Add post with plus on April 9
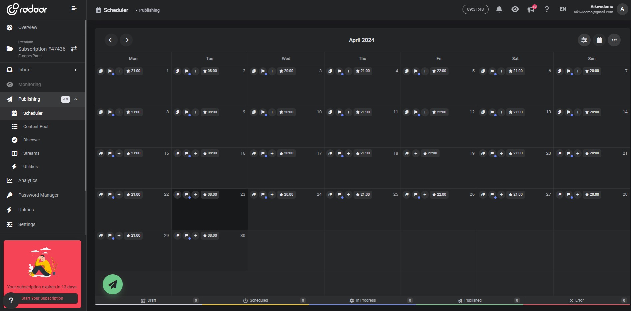This screenshot has width=631, height=311. 196,112
